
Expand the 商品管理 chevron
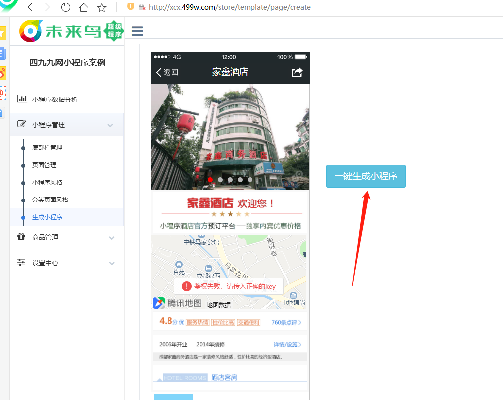pyautogui.click(x=112, y=238)
